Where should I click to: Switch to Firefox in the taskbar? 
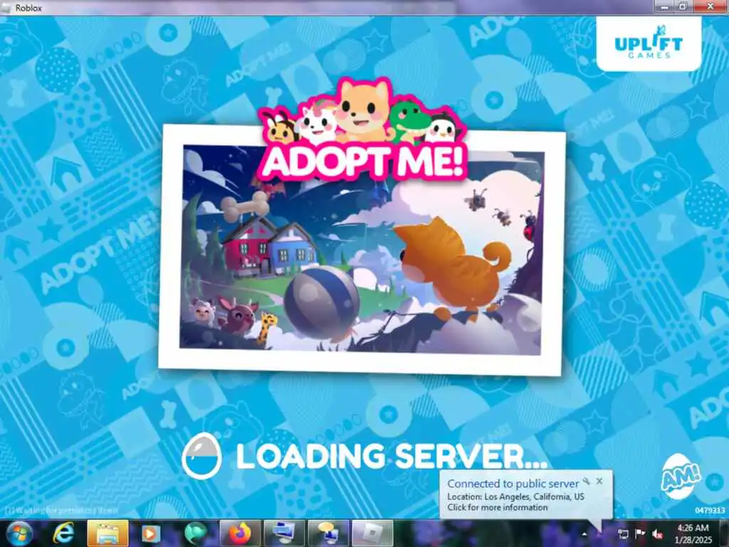[240, 533]
